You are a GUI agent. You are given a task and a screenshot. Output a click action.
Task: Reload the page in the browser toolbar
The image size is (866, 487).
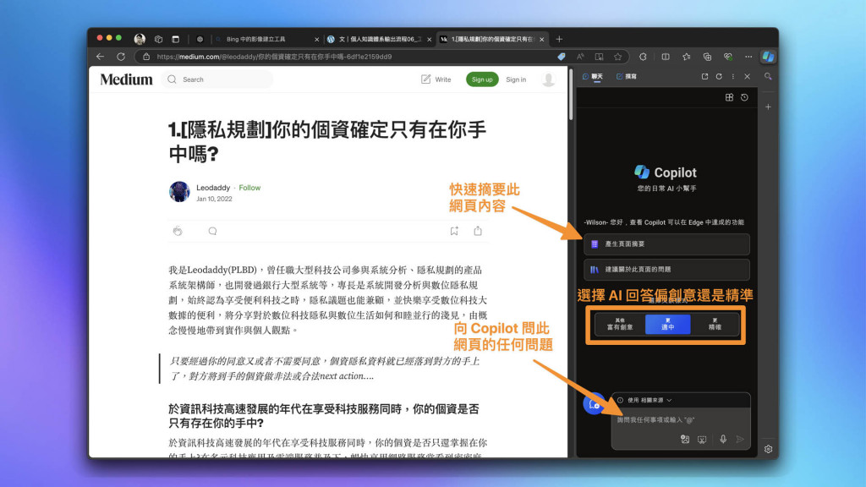point(121,57)
